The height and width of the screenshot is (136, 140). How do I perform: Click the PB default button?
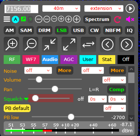(x=17, y=108)
